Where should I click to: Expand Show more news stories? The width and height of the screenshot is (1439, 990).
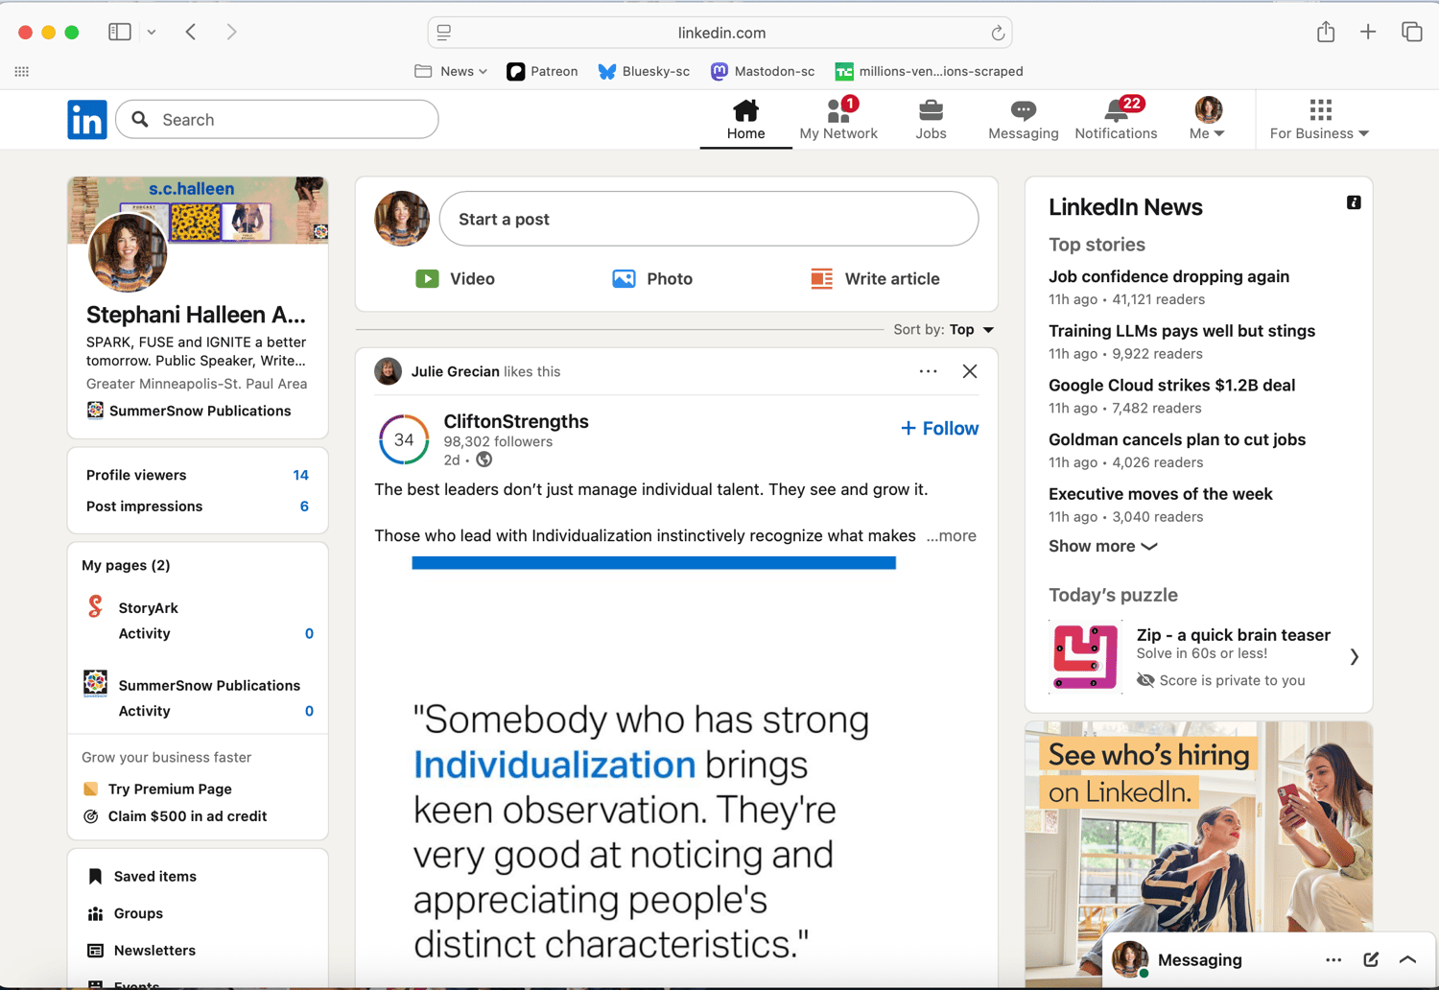tap(1103, 546)
